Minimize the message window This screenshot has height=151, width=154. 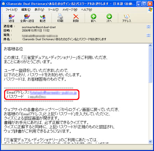(139, 4)
